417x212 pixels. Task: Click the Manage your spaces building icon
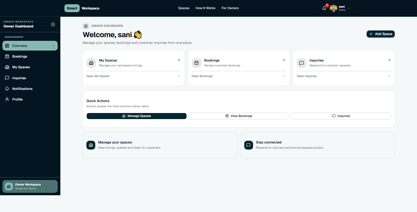(x=91, y=145)
